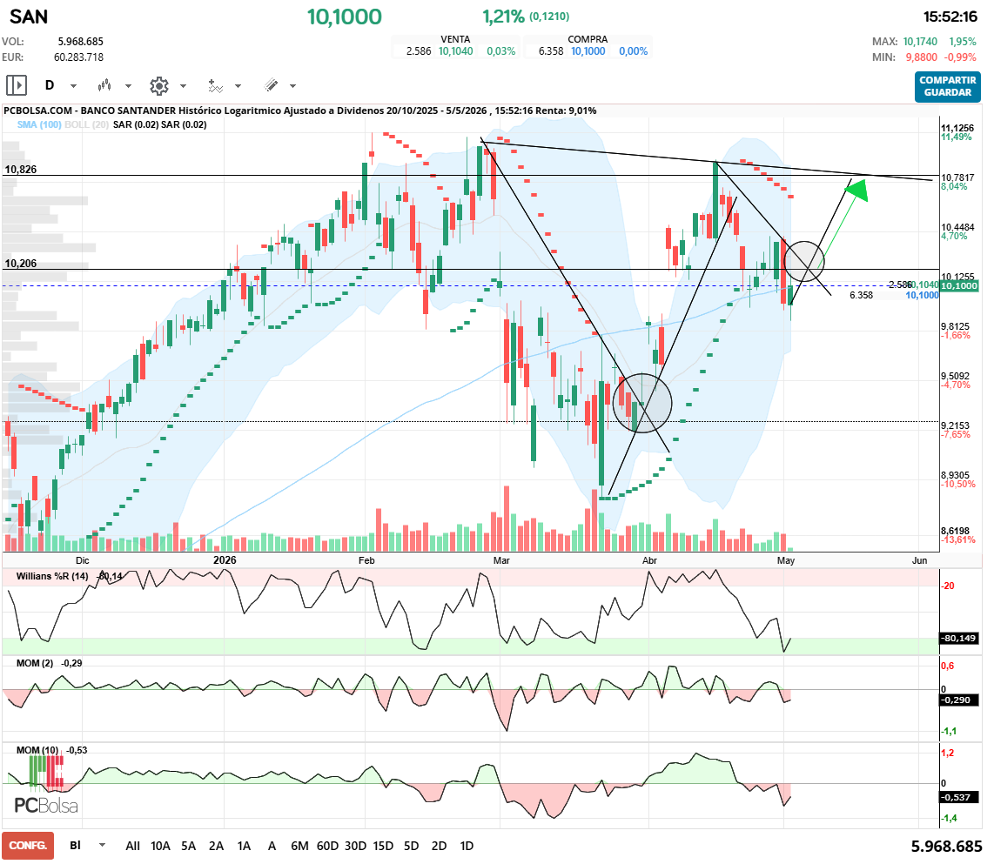Click the 10,206 horizontal line label
The width and height of the screenshot is (994, 864).
point(21,263)
